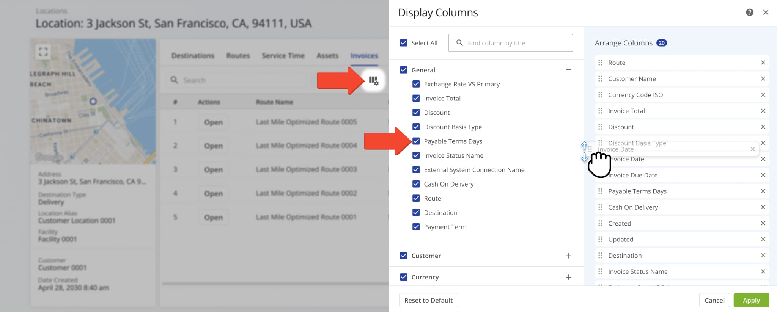Grab the drag handle of Payable Terms Days row
The image size is (777, 312).
point(600,191)
